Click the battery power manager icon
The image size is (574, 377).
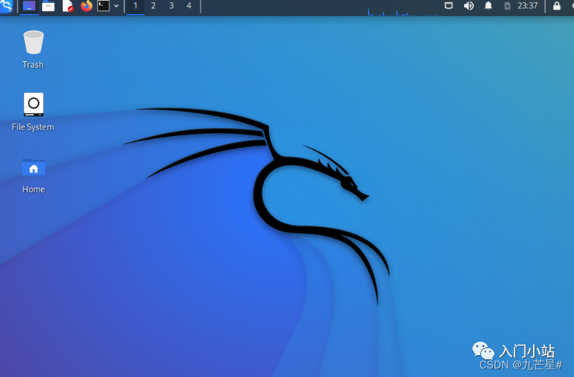pyautogui.click(x=507, y=6)
